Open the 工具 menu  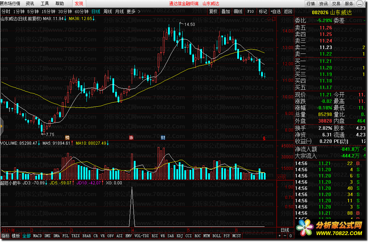click(45, 3)
